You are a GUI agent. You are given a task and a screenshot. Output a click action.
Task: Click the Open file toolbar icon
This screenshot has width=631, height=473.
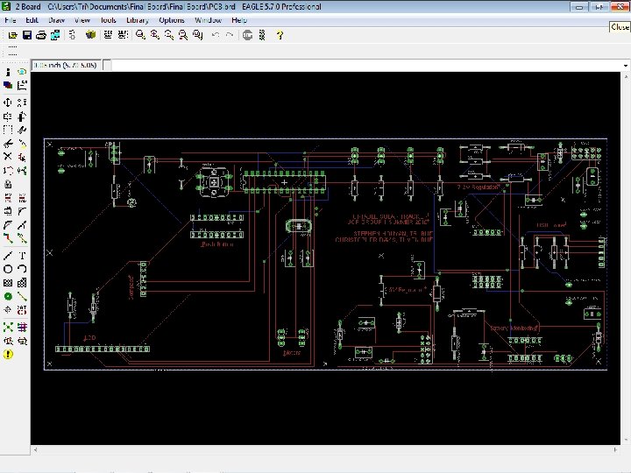click(x=12, y=35)
